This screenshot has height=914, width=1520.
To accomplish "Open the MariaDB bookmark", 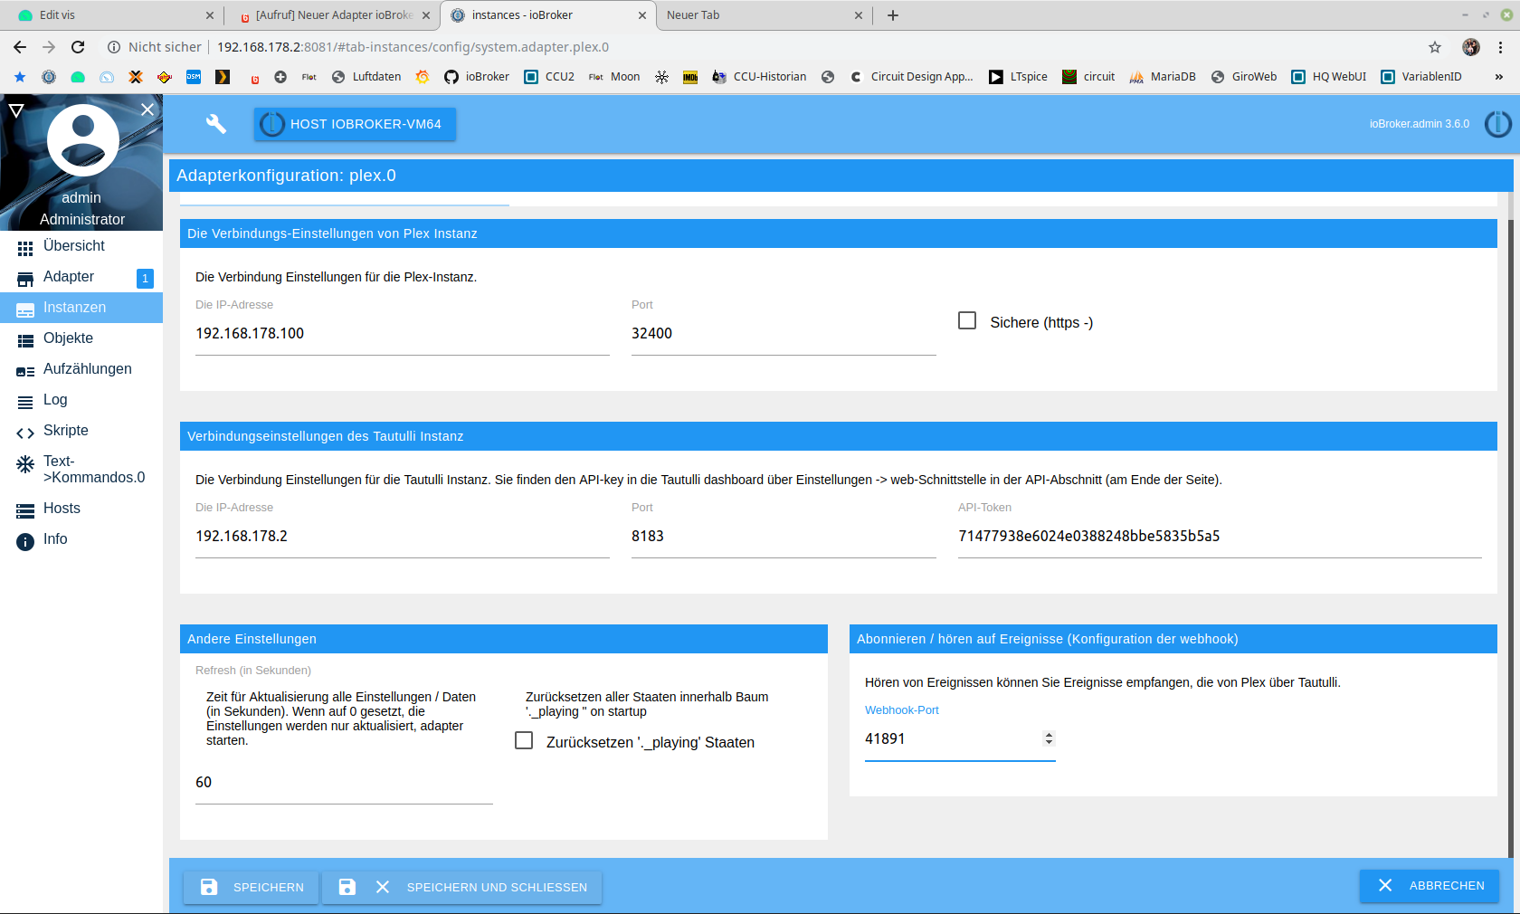I will click(x=1163, y=77).
